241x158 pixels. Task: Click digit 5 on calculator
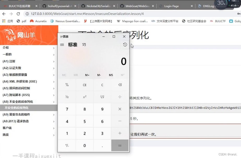click(85, 121)
